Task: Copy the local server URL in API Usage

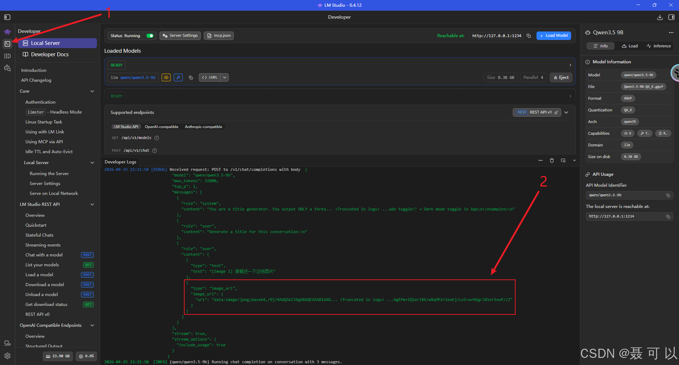Action: 668,216
